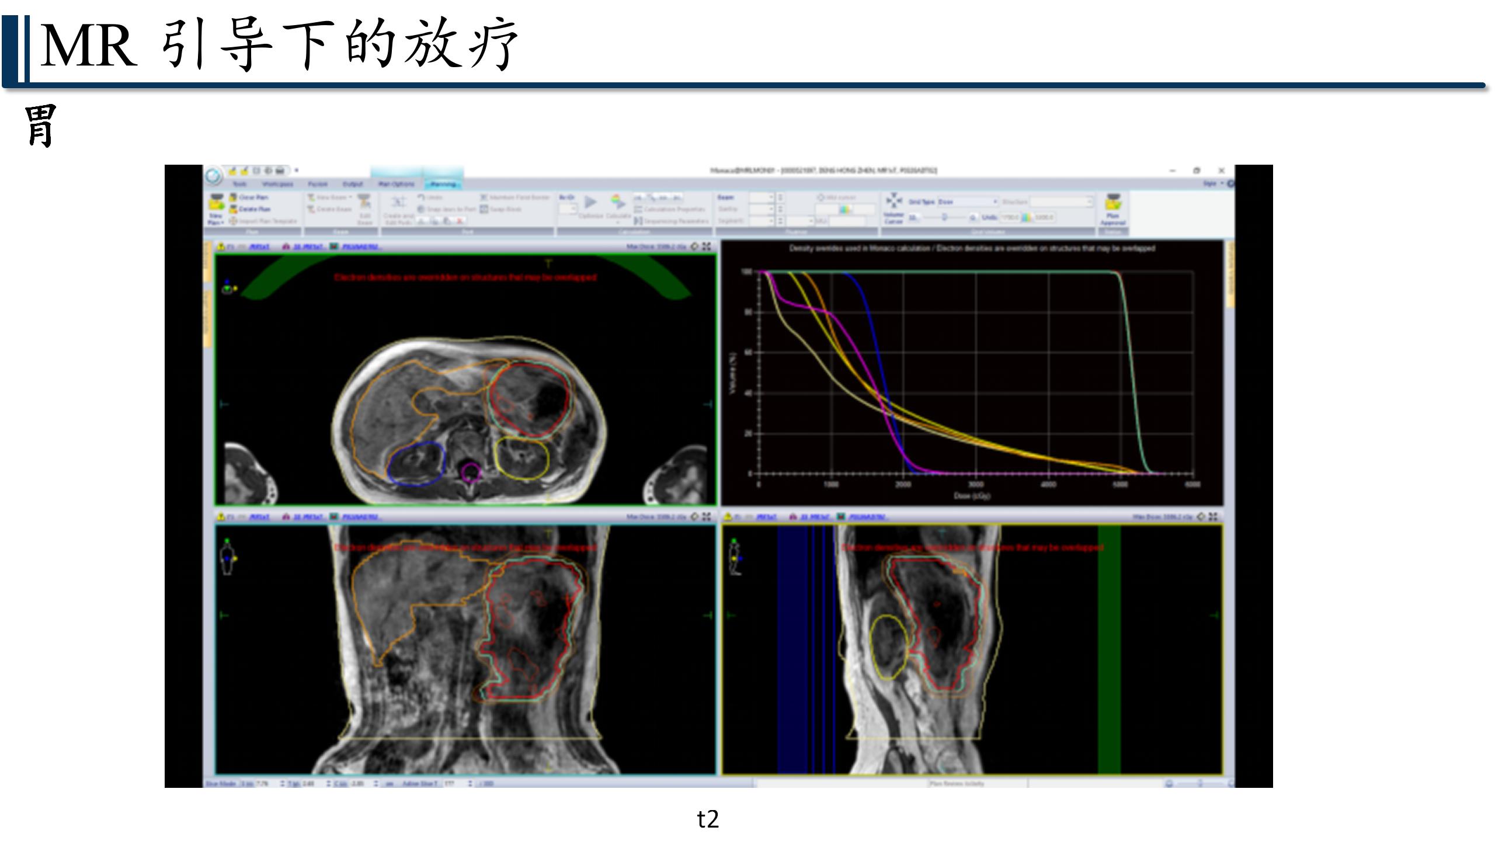The height and width of the screenshot is (841, 1495).
Task: Maximize the axial MR view pane
Action: (707, 246)
